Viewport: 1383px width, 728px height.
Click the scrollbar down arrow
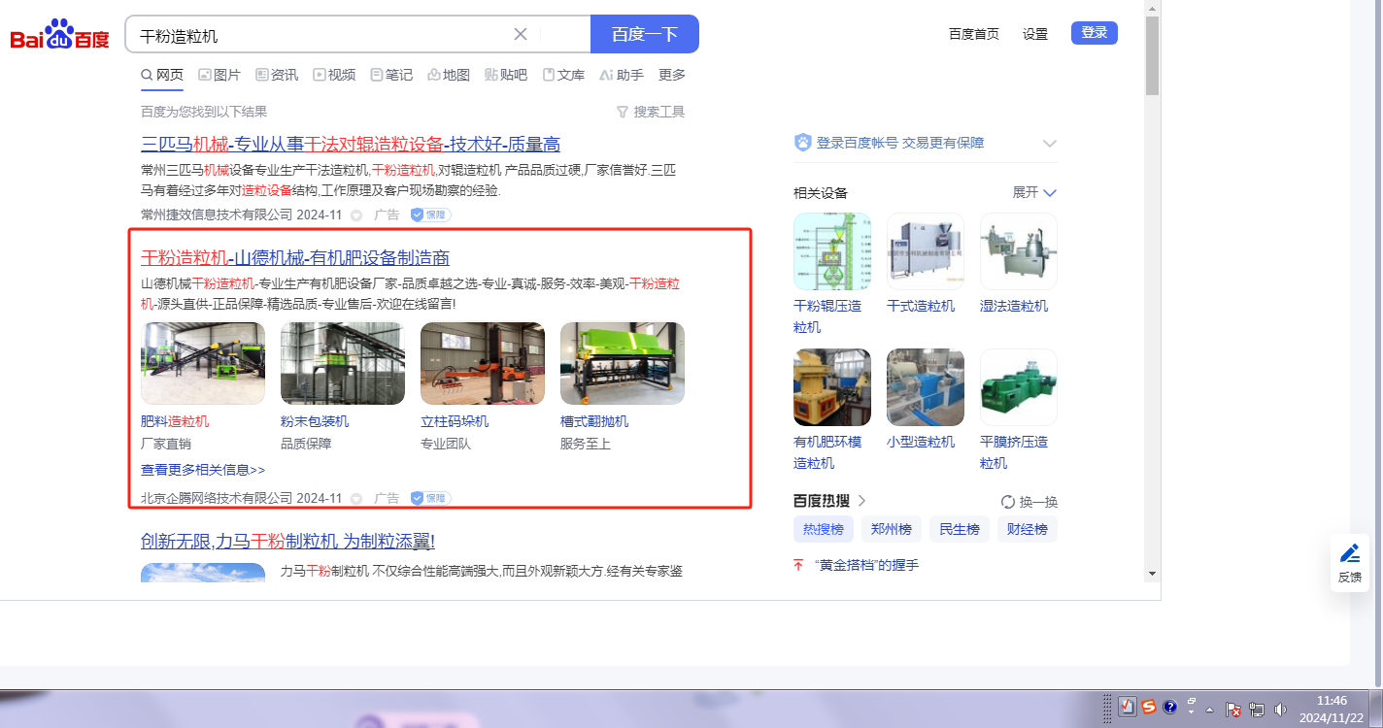[1153, 573]
